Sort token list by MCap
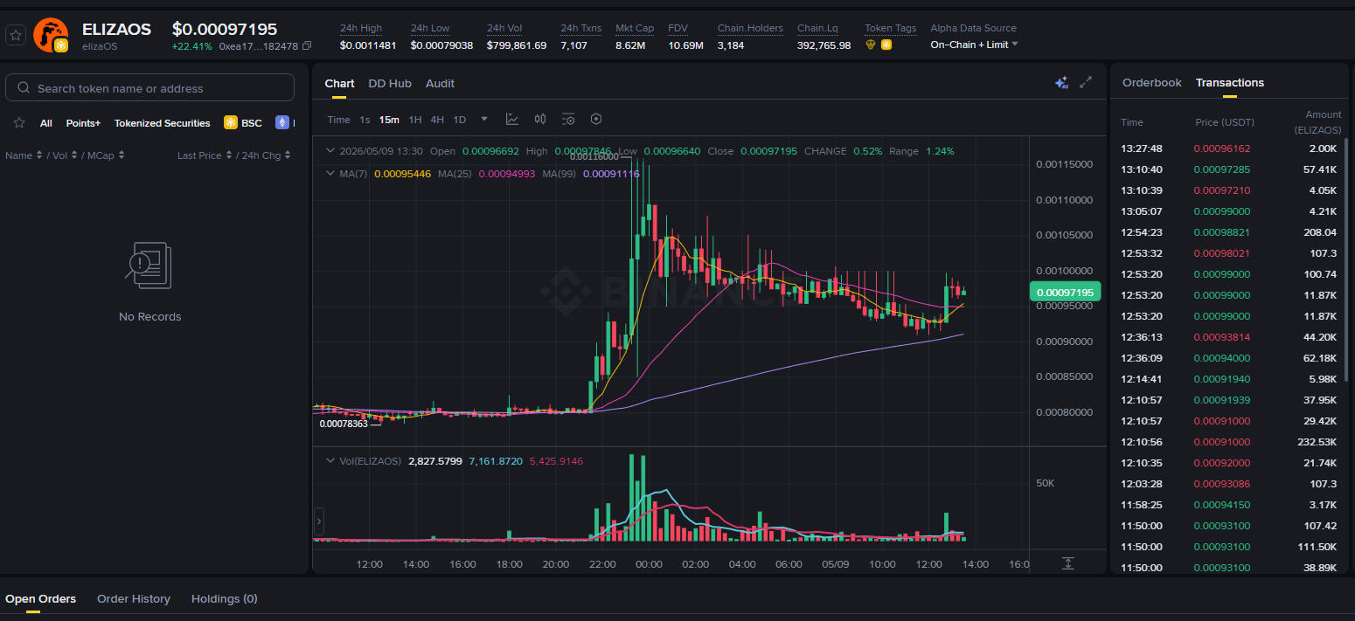The height and width of the screenshot is (621, 1355). point(105,155)
